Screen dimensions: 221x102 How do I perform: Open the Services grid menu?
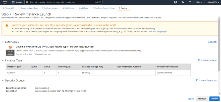(x=17, y=2)
